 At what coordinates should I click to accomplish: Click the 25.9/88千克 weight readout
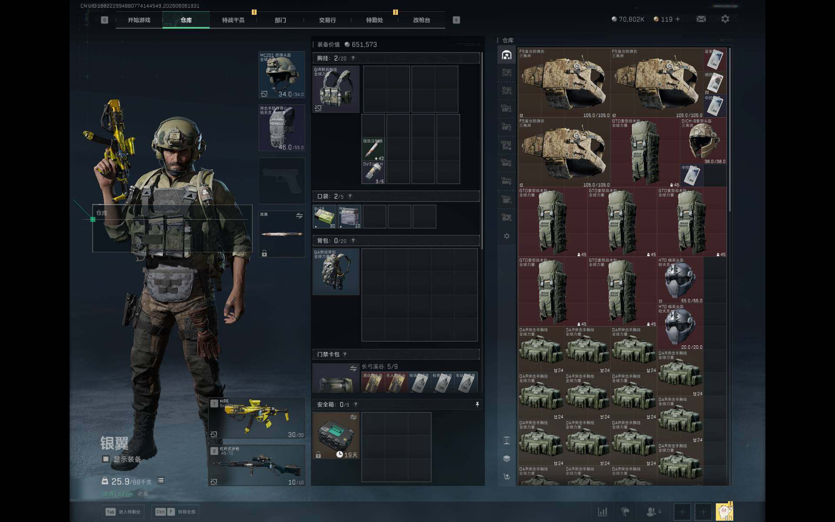click(131, 482)
